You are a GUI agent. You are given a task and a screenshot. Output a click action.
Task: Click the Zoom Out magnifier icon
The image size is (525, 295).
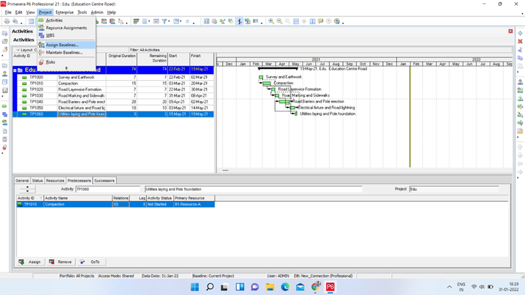point(280,22)
